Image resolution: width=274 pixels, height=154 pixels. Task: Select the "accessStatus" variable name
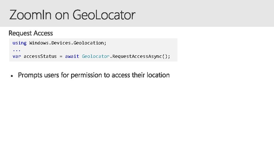(40, 56)
